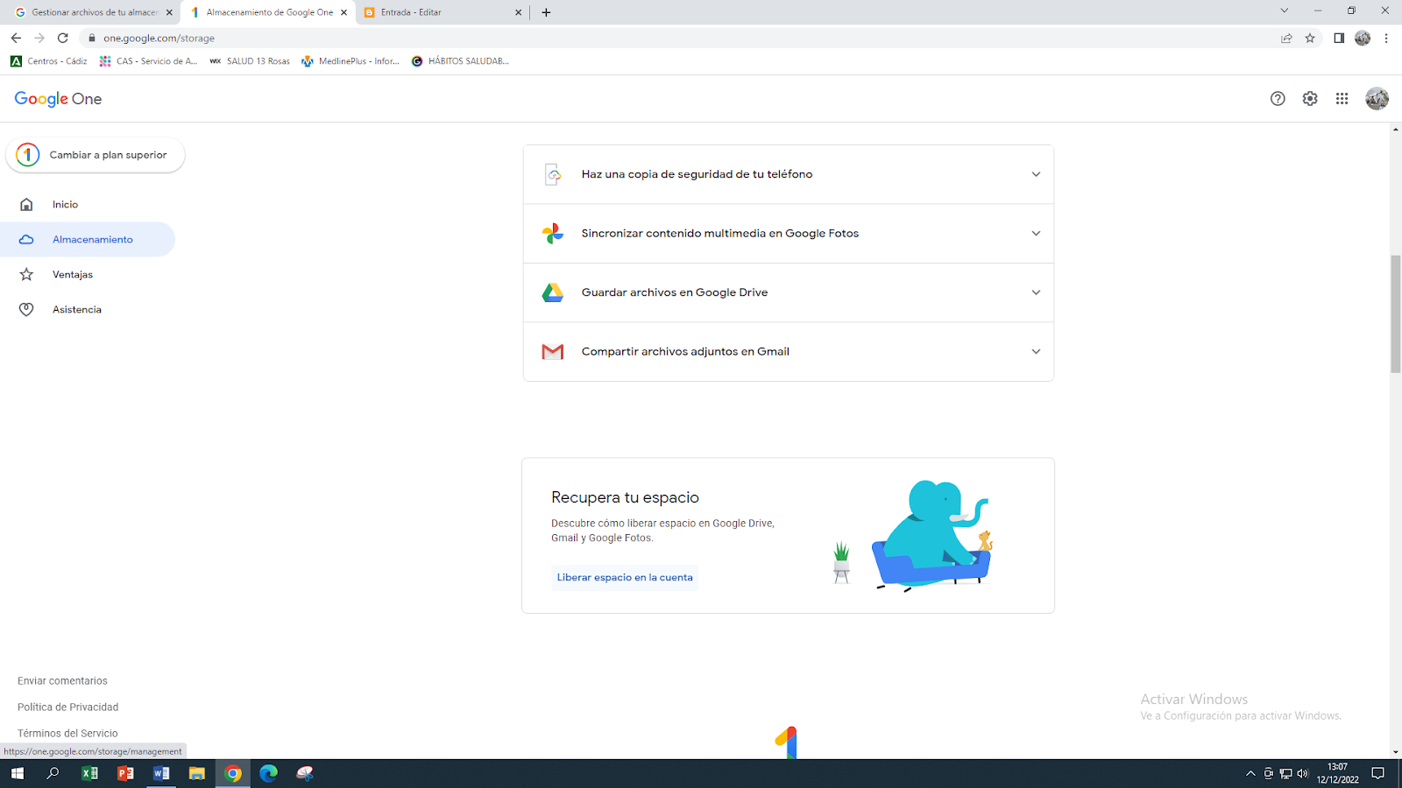The height and width of the screenshot is (788, 1402).
Task: Open 'Centros - Cádiz' bookmark
Action: pos(49,61)
